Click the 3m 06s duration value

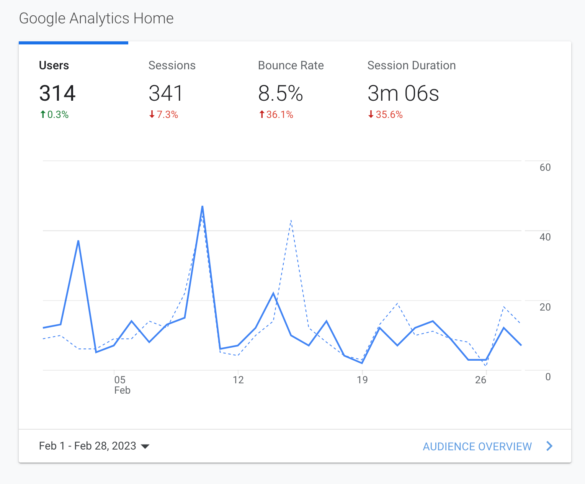coord(403,93)
